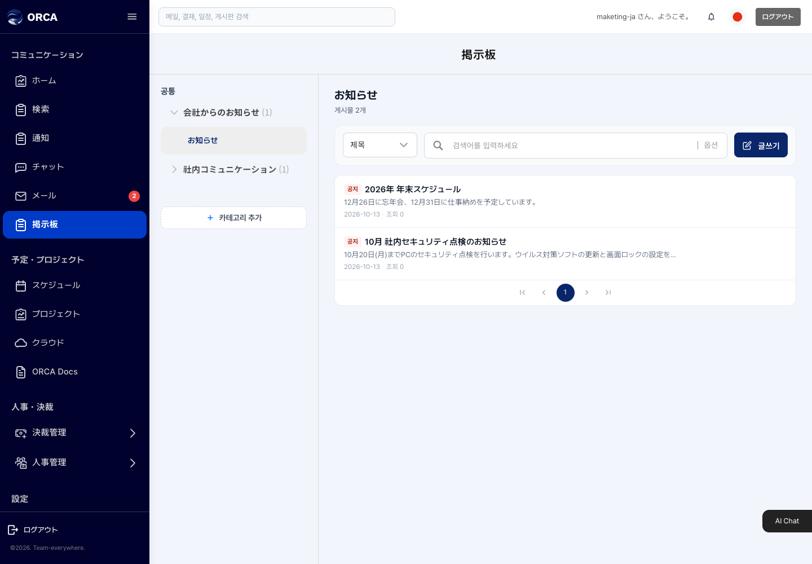
Task: Open the AI Chat panel
Action: [x=787, y=521]
